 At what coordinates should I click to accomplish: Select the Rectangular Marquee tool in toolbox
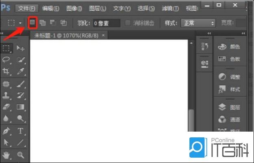(x=6, y=48)
